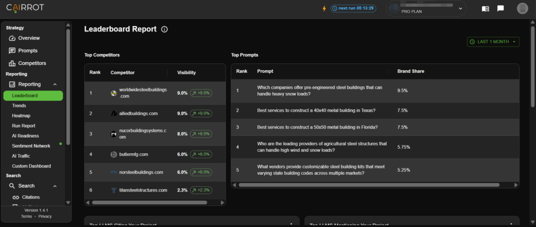Open the chat message icon
536x227 pixels.
pyautogui.click(x=500, y=8)
